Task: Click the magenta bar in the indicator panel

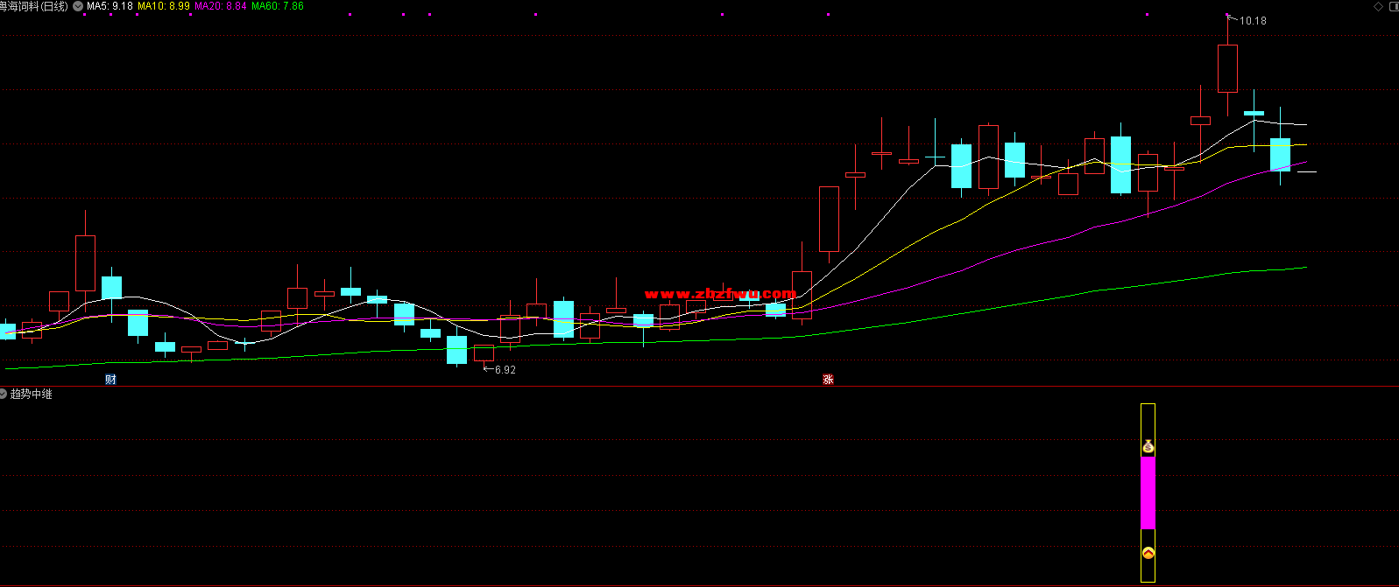Action: coord(1148,493)
